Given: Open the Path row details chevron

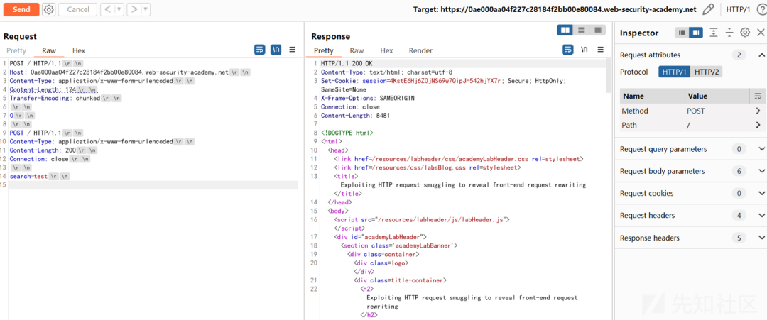Looking at the screenshot, I should click(x=758, y=126).
